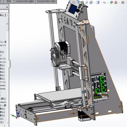Image resolution: width=127 pixels, height=127 pixels.
Task: Click the Zoom to Area magnifier icon
Action: 74,2
